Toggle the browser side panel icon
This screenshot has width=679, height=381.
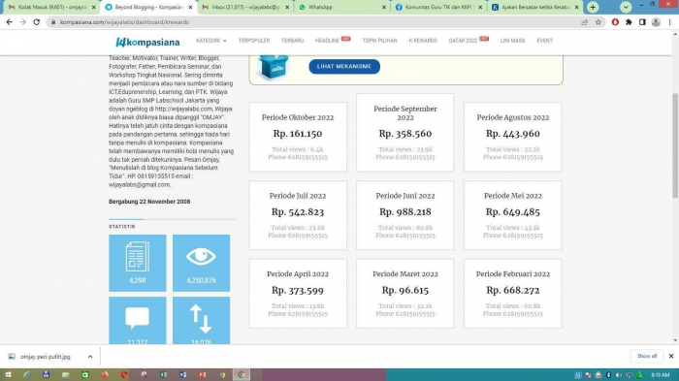pos(642,22)
